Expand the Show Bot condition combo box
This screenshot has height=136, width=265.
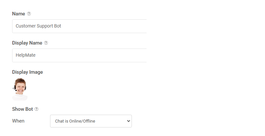coord(91,121)
